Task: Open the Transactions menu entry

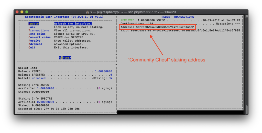Action: (x=39, y=30)
